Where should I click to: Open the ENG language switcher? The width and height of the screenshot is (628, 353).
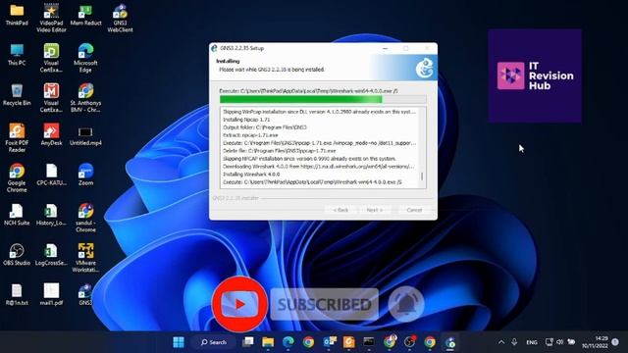point(532,342)
